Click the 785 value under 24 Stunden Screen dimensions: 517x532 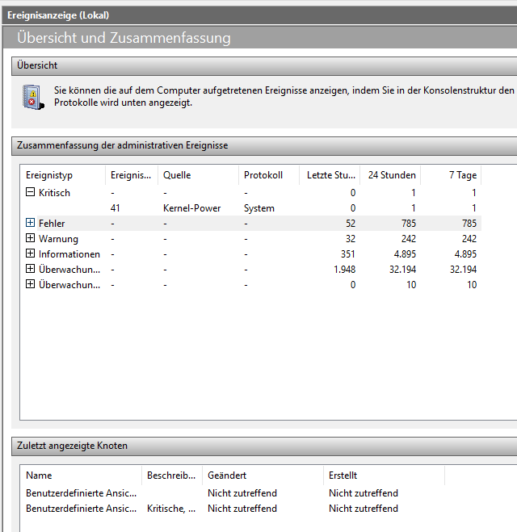[409, 224]
